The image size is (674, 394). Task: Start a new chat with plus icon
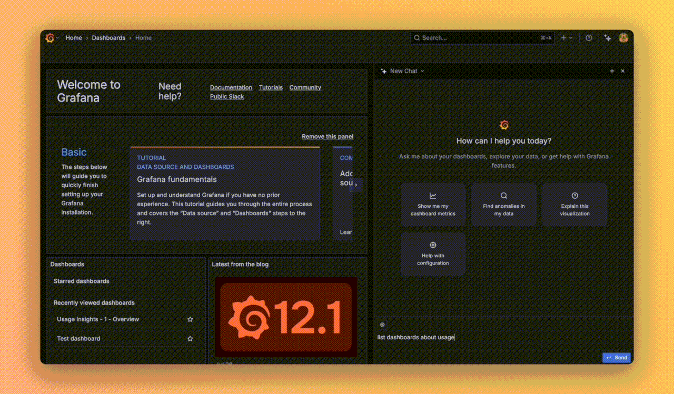coord(612,71)
